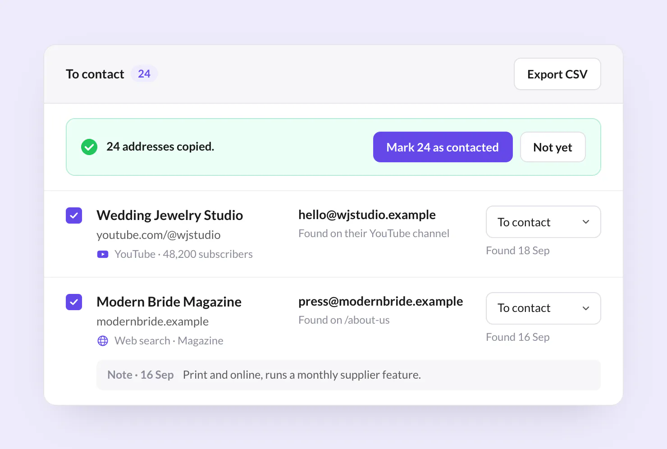Click the 'Web search · Magazine' text
Image resolution: width=667 pixels, height=449 pixels.
pyautogui.click(x=169, y=341)
